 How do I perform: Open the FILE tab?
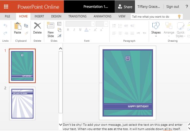(8, 16)
